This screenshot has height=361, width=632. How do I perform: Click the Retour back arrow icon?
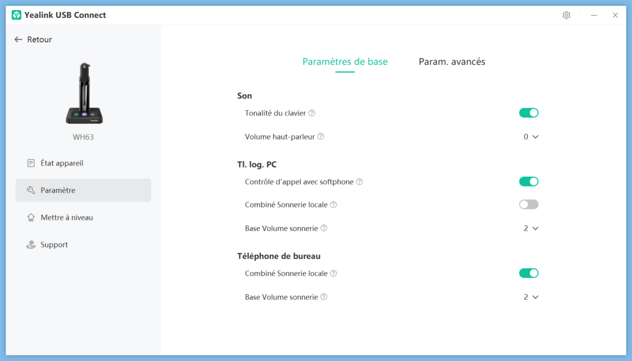click(x=18, y=39)
